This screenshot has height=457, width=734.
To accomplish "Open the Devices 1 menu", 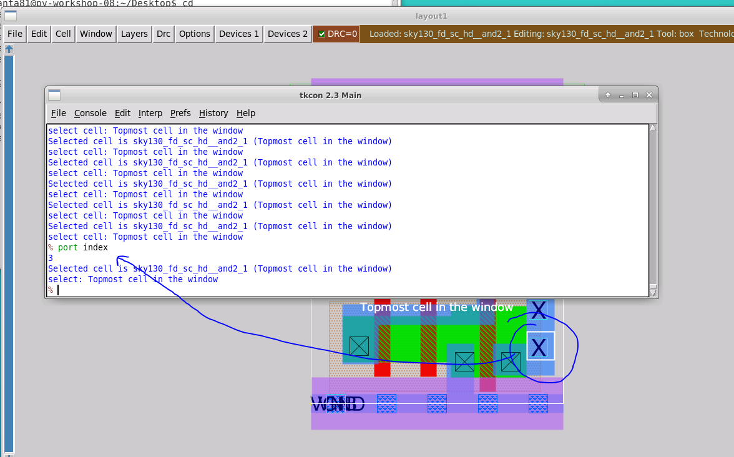I will tap(239, 34).
